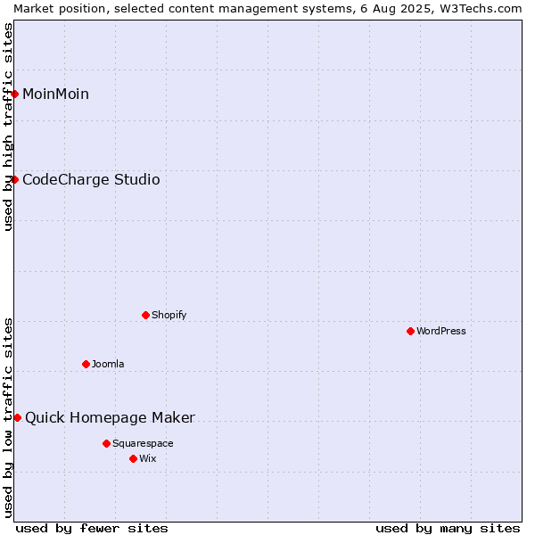535x535 pixels.
Task: Click the 'used by low traffic sites' axis label
Action: (8, 418)
